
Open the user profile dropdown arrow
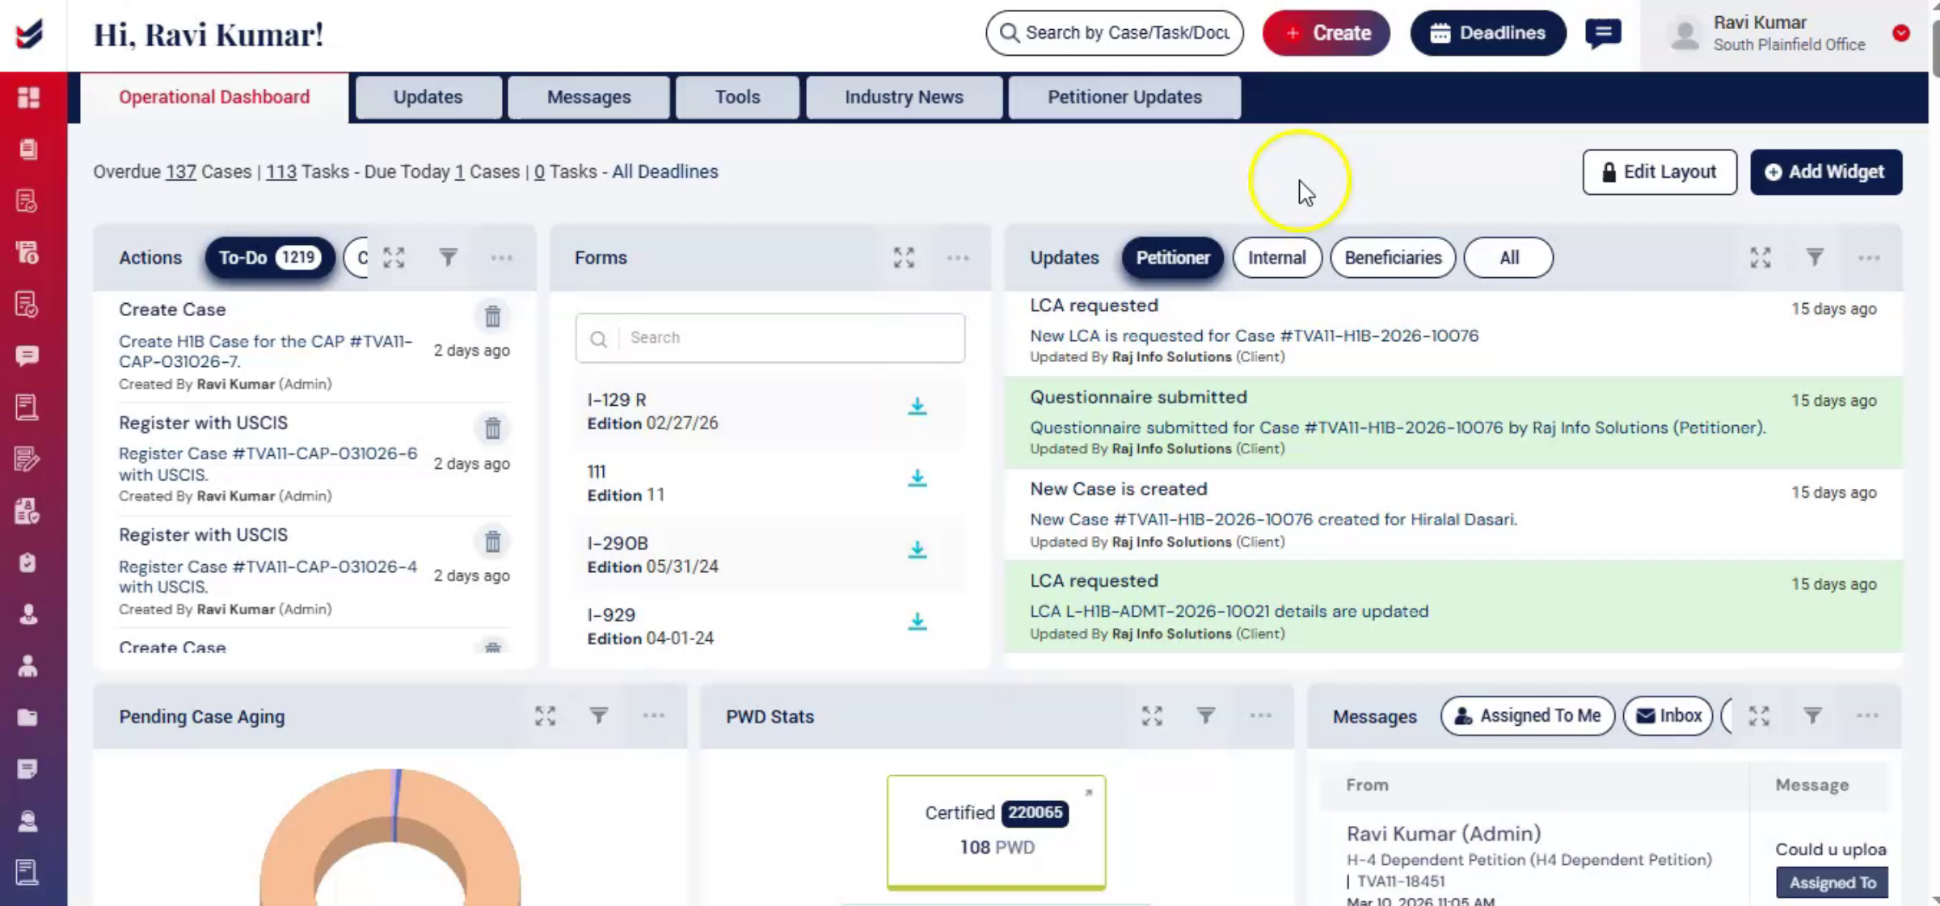1901,33
